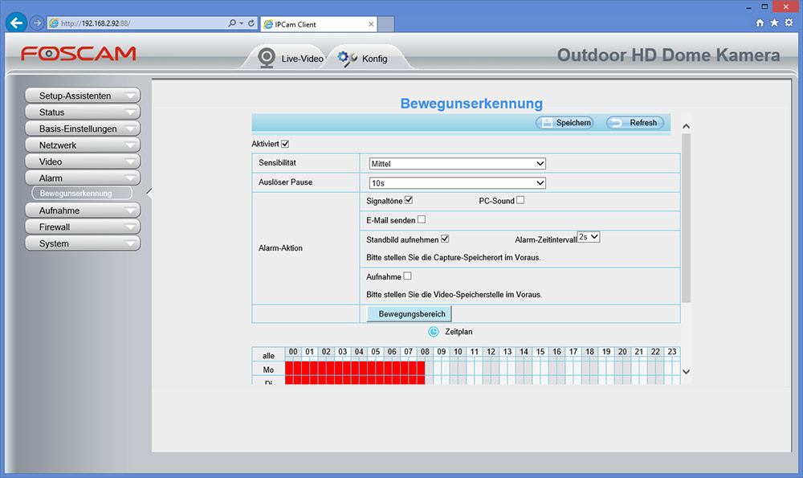The height and width of the screenshot is (478, 803).
Task: Enable the E-Mail senden checkbox
Action: 421,219
